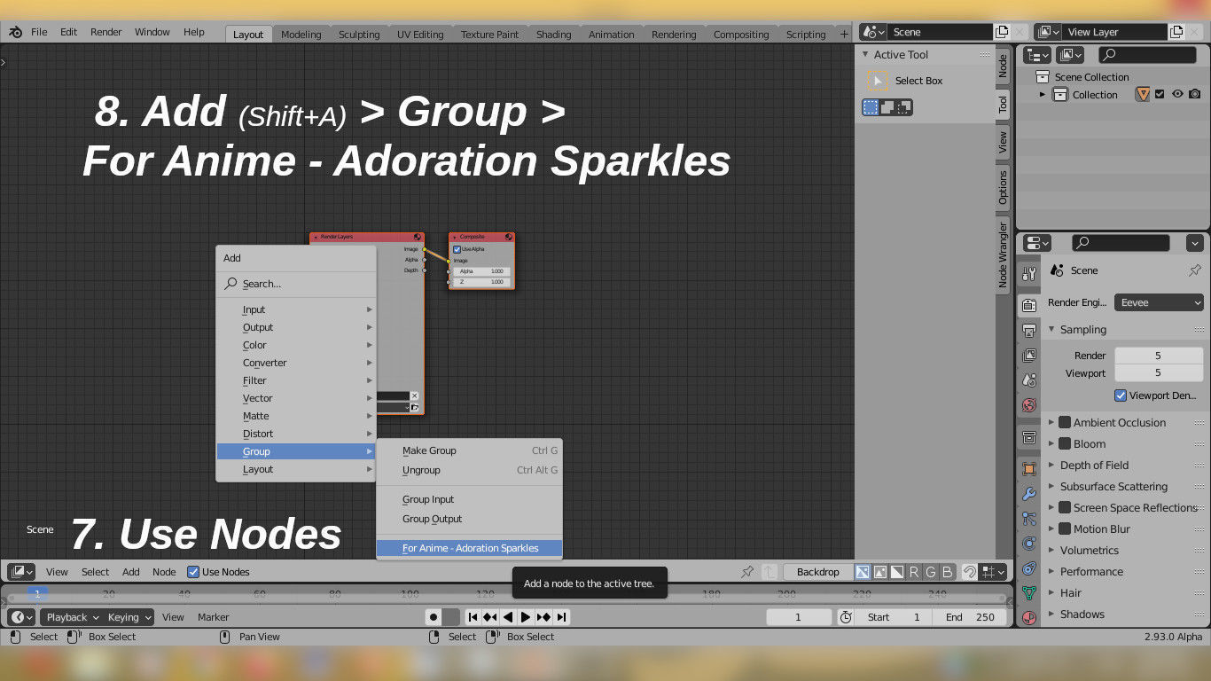Select the Extend selection mode icon
1211x681 pixels.
[887, 107]
